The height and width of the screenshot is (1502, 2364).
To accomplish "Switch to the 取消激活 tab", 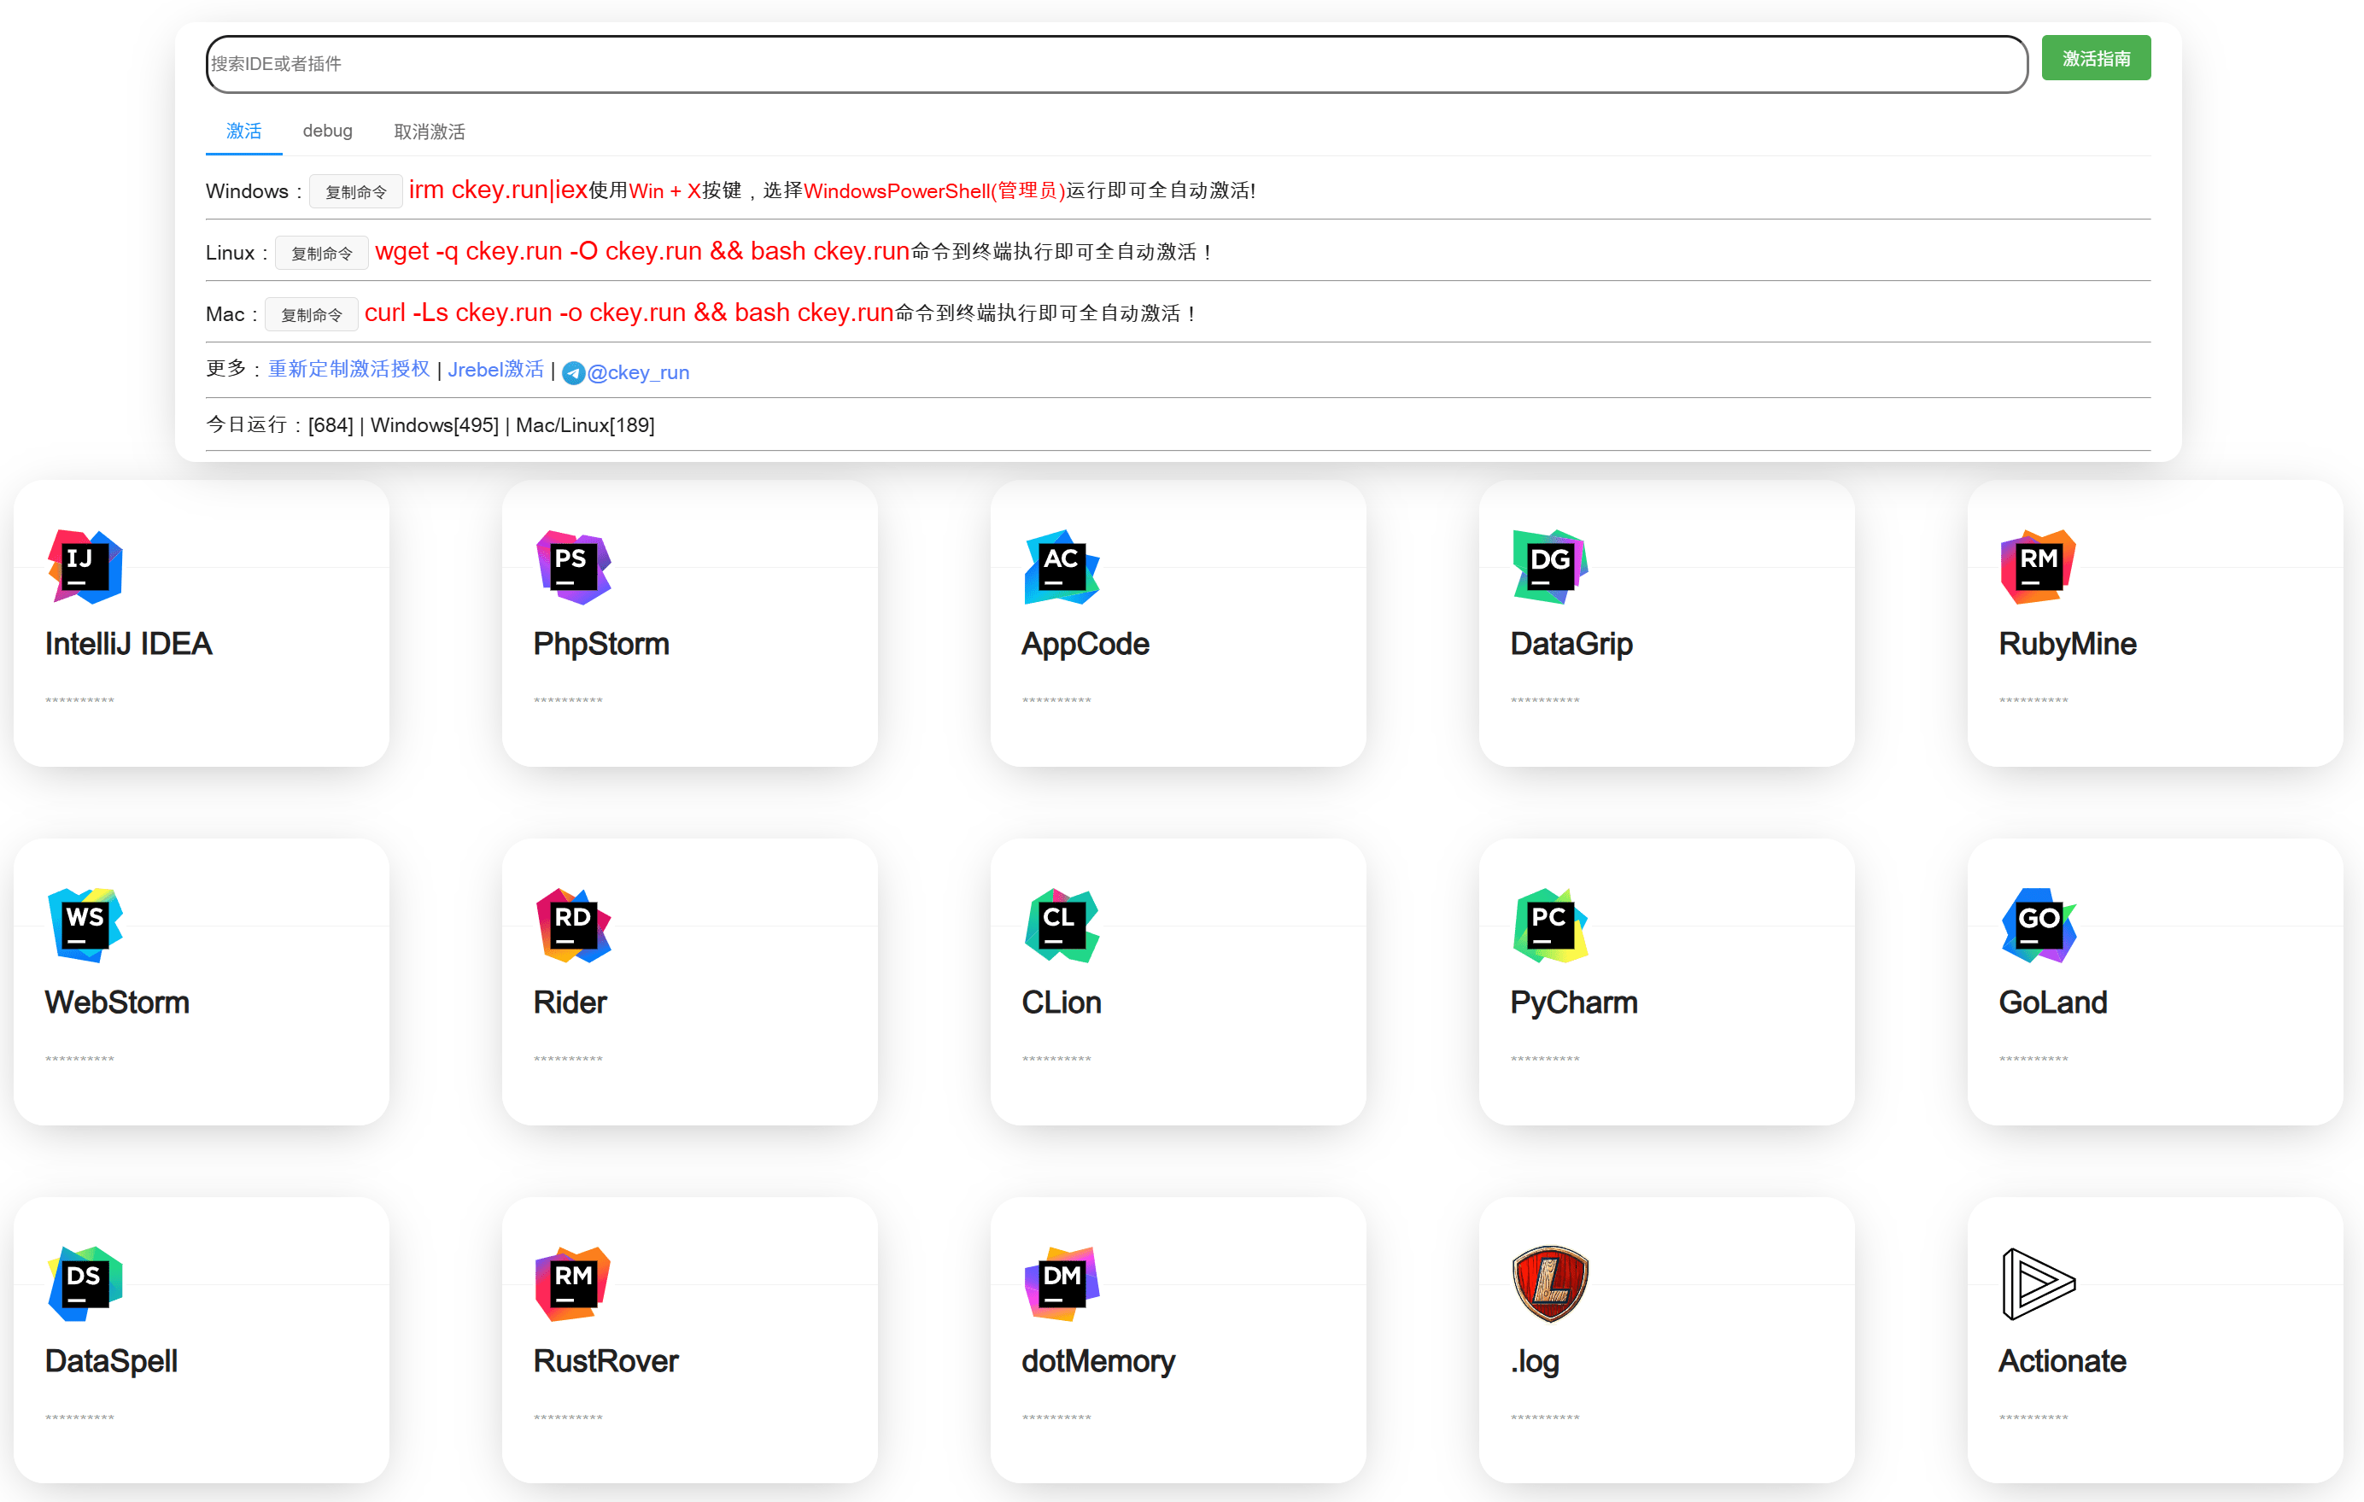I will pos(429,131).
